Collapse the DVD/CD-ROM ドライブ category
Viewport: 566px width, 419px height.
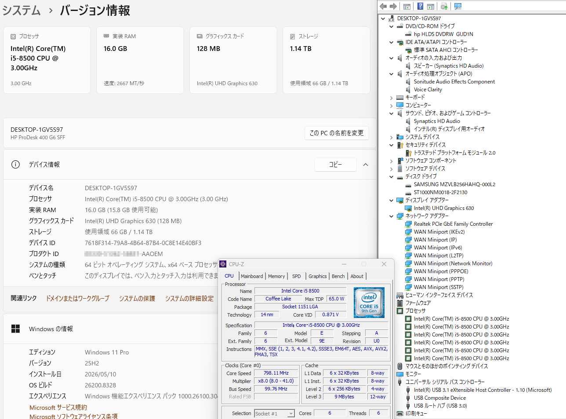coord(392,26)
